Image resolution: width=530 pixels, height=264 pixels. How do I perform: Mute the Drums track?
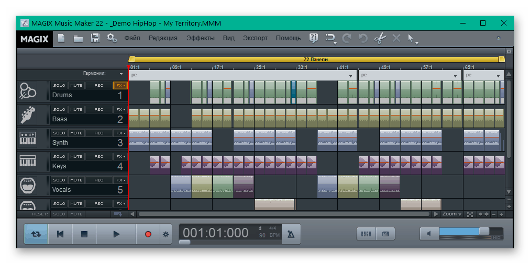76,85
